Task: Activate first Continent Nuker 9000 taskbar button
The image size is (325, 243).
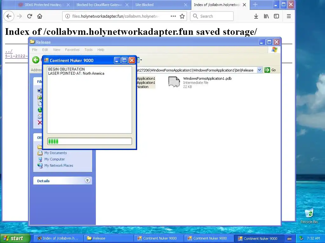Action: pos(159,238)
